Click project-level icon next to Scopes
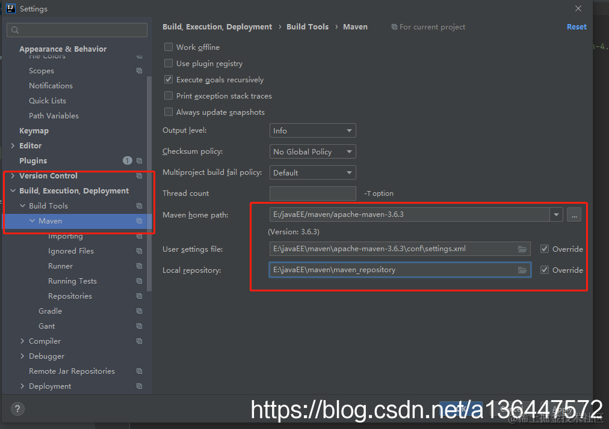 point(140,70)
